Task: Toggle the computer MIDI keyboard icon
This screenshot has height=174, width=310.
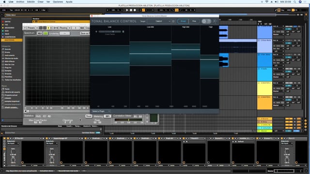Action: [279, 10]
